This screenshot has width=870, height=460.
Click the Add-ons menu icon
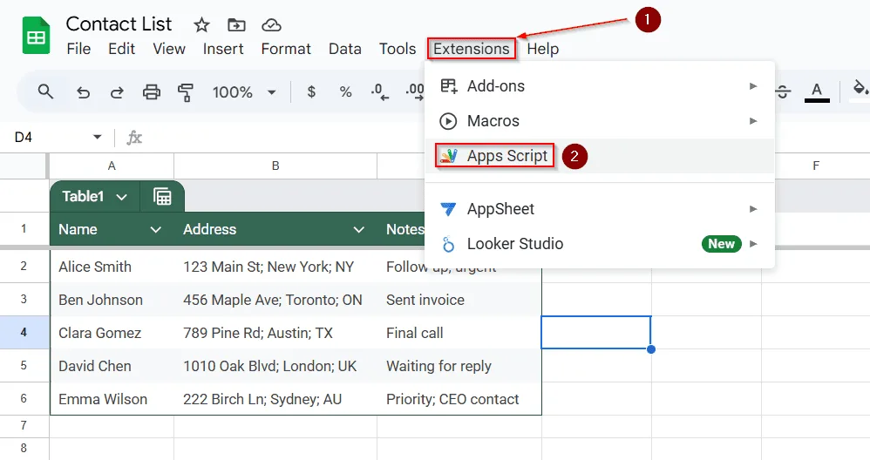point(448,86)
